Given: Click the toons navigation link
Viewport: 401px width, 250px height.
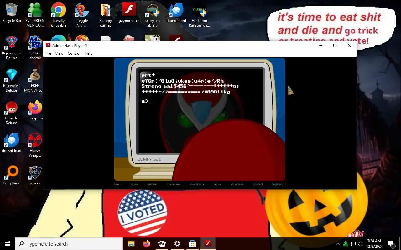Looking at the screenshot, I should (134, 184).
